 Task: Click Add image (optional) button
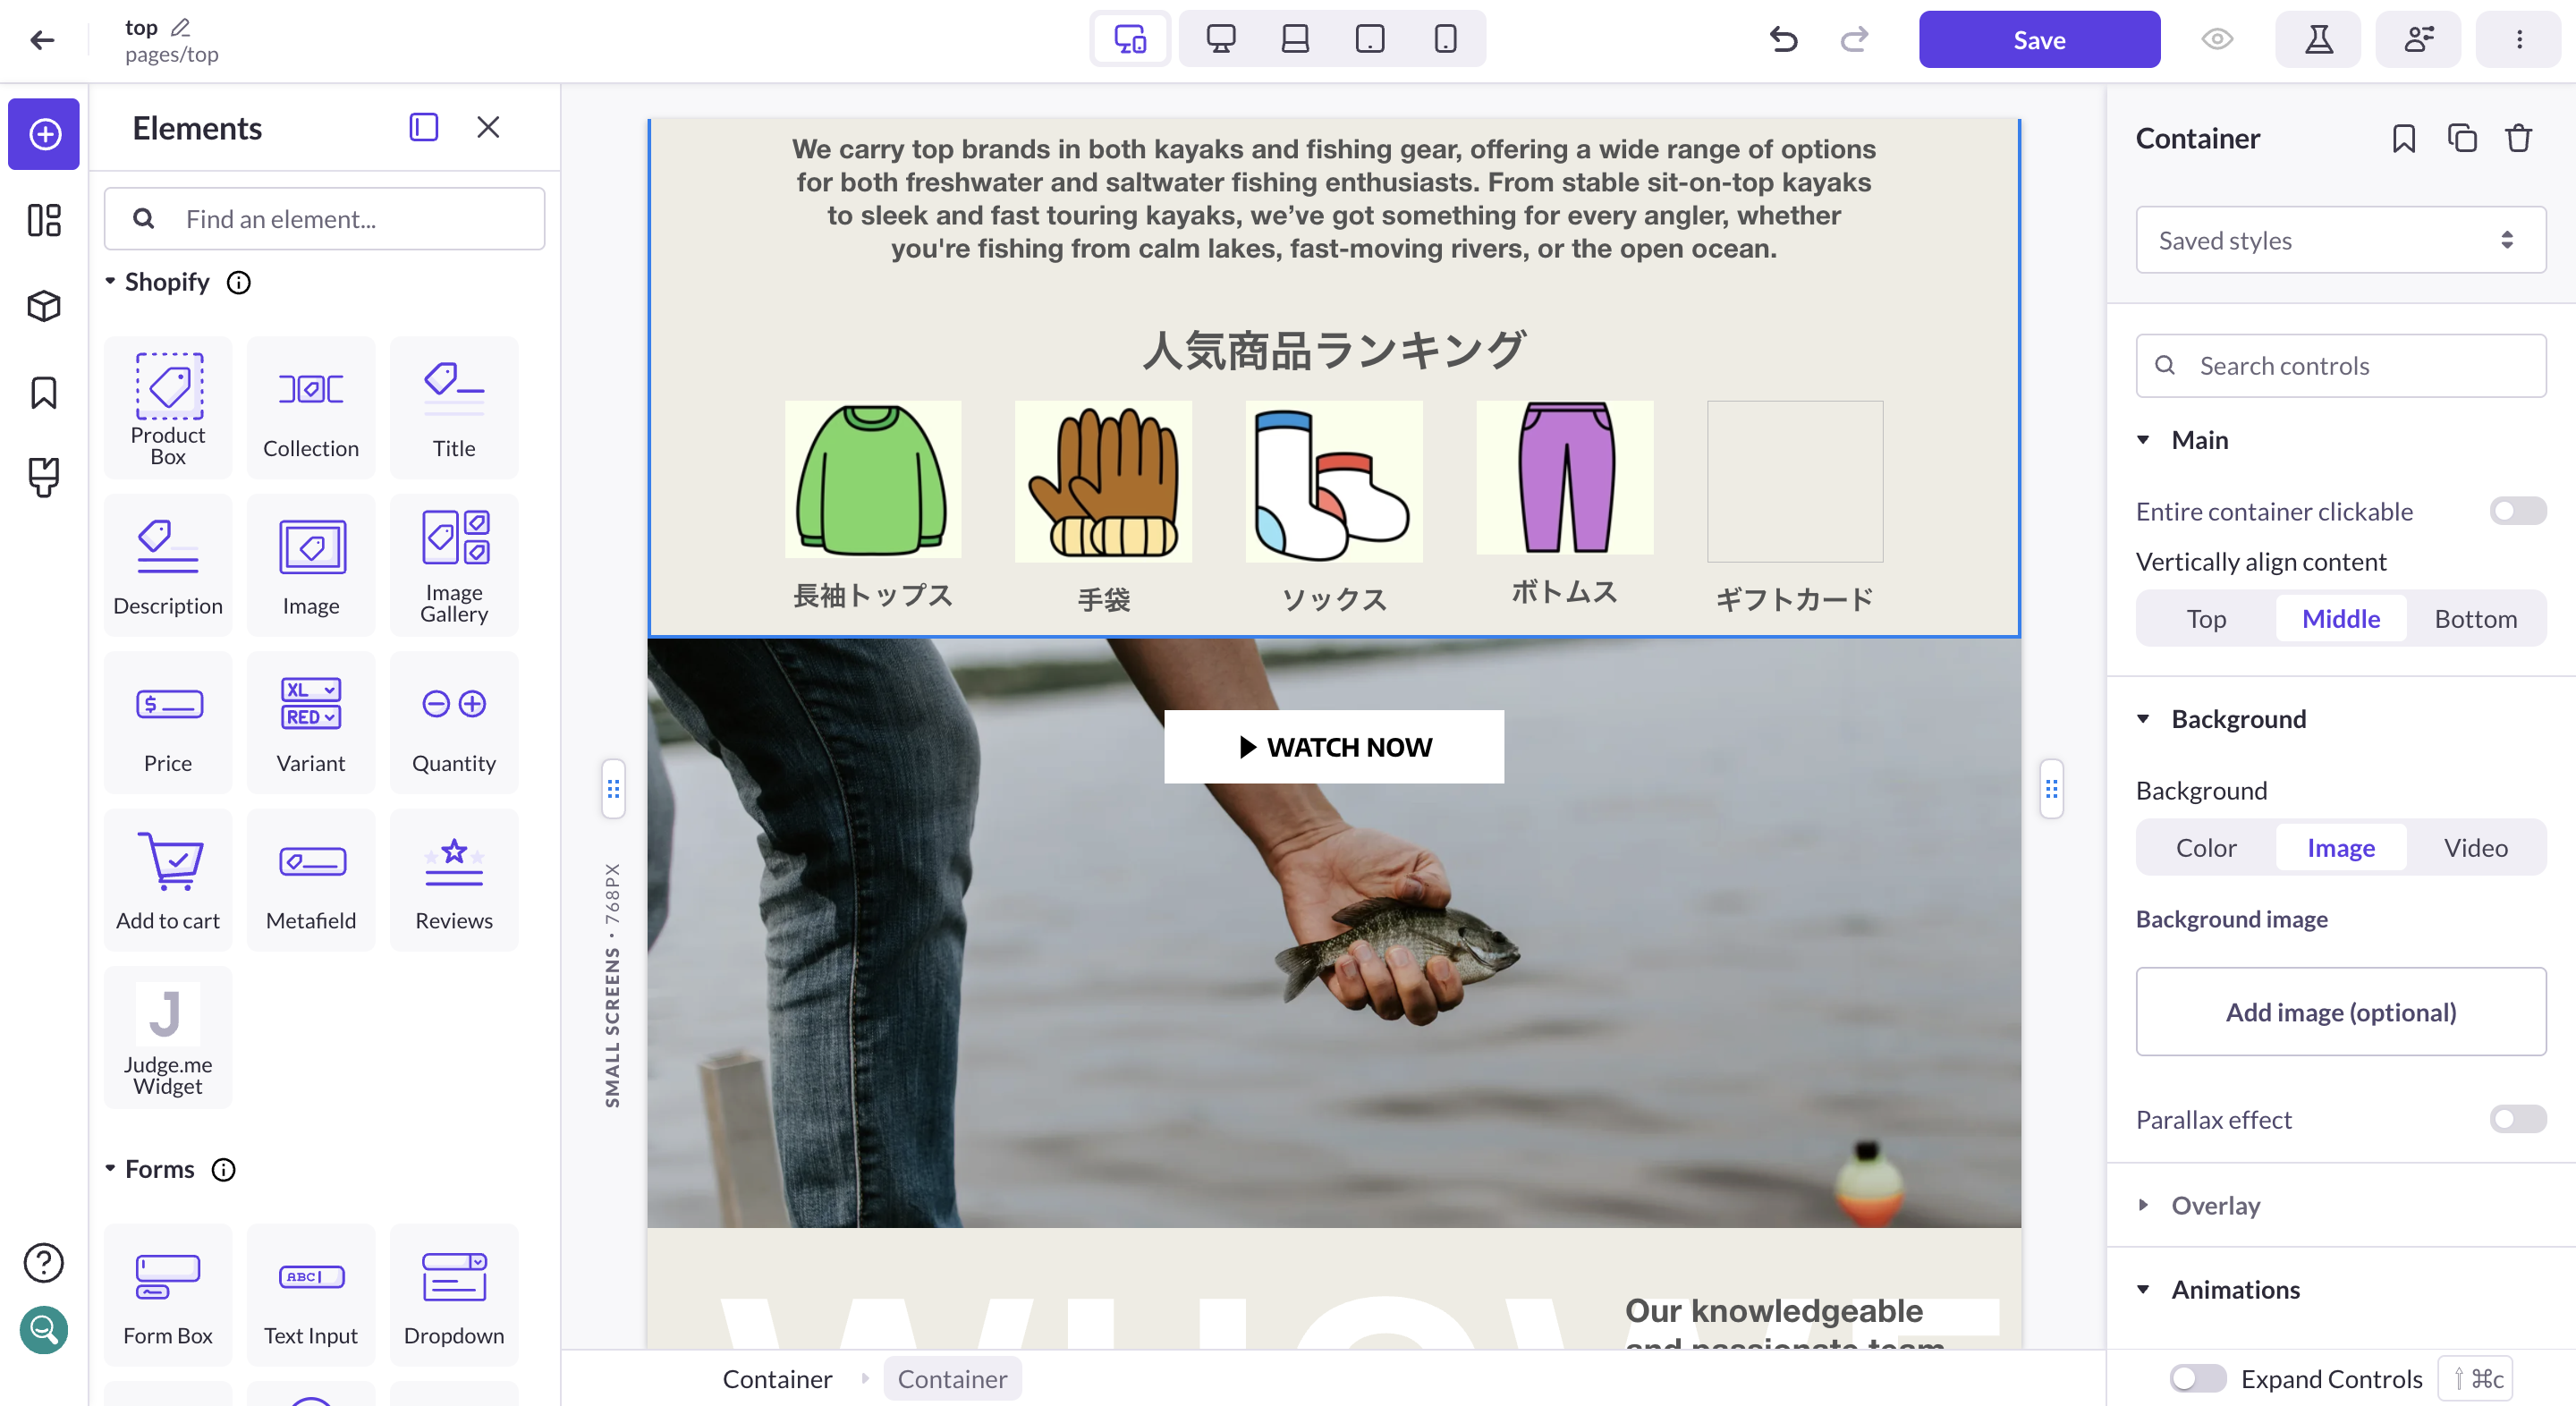coord(2340,1011)
